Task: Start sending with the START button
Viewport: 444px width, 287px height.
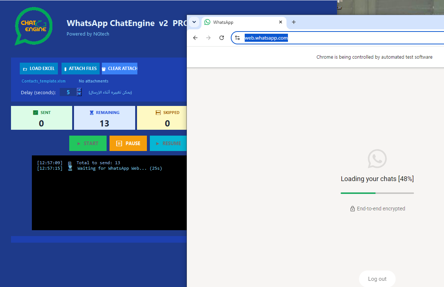Action: [x=88, y=143]
